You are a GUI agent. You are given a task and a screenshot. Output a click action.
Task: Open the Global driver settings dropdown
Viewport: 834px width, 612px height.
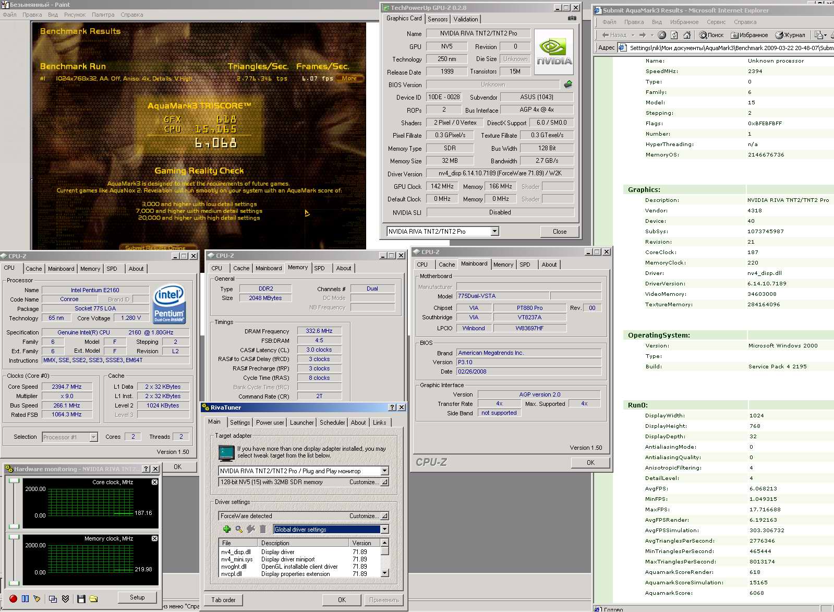384,529
